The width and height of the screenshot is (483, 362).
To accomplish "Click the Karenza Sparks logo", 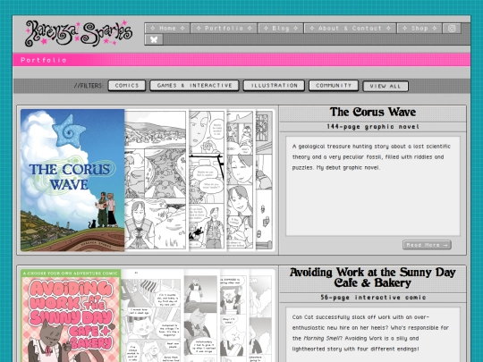I will 79,33.
